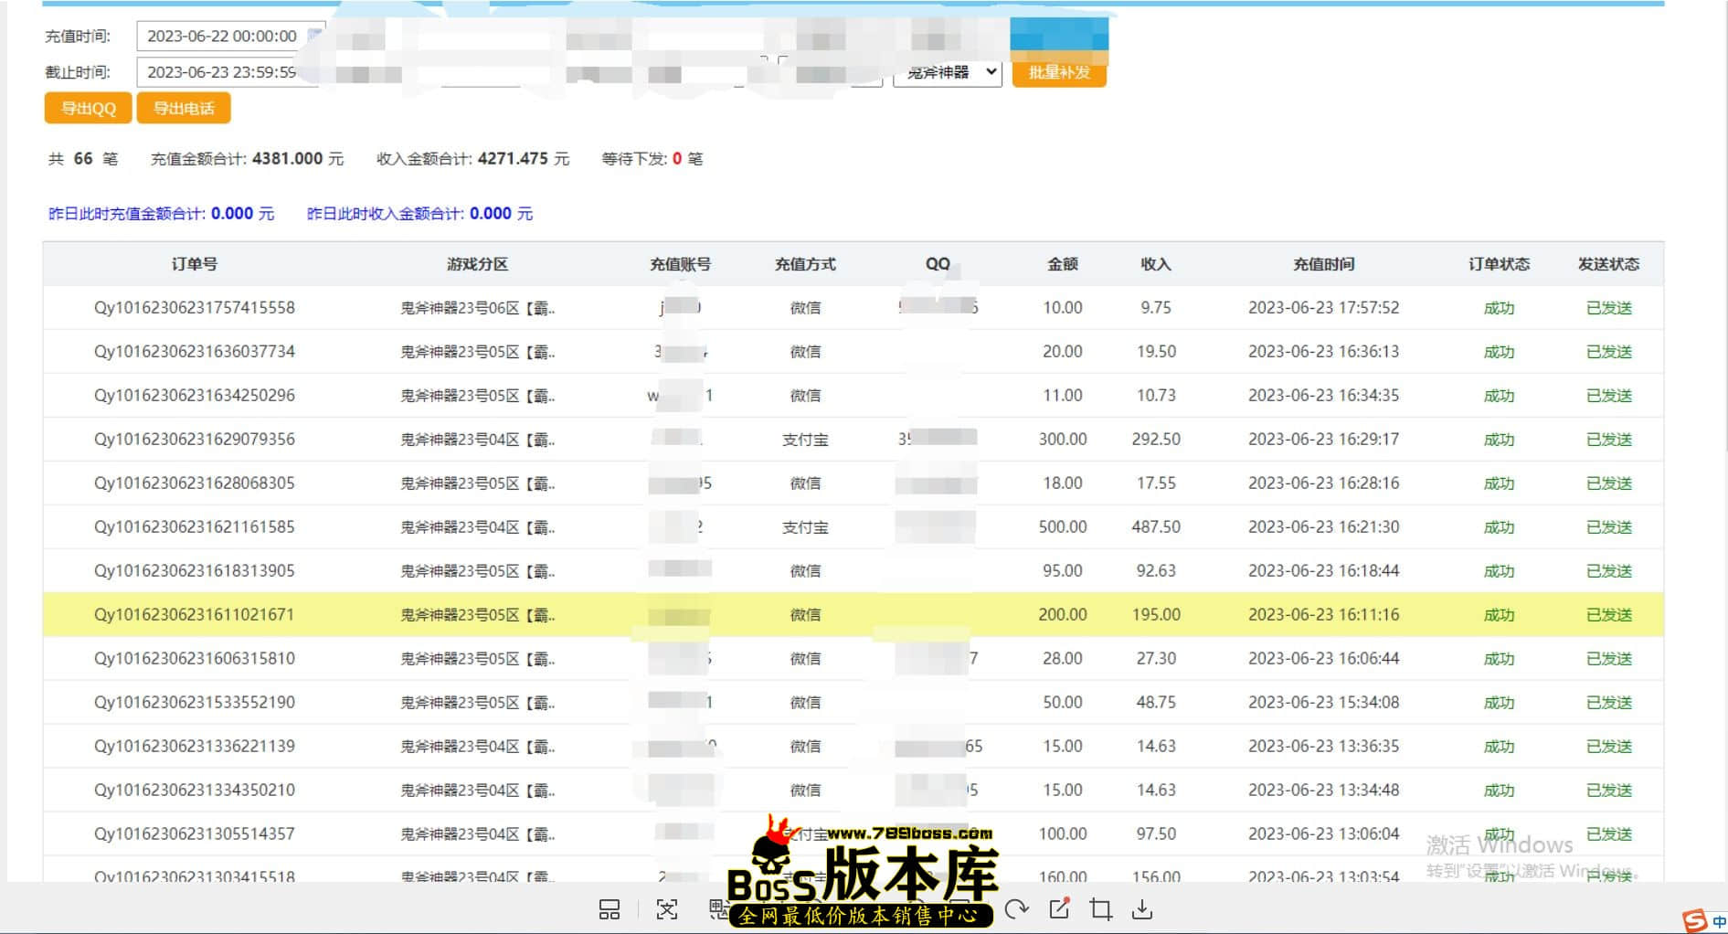1728x934 pixels.
Task: Click 成功 status of the highlighted order
Action: point(1501,614)
